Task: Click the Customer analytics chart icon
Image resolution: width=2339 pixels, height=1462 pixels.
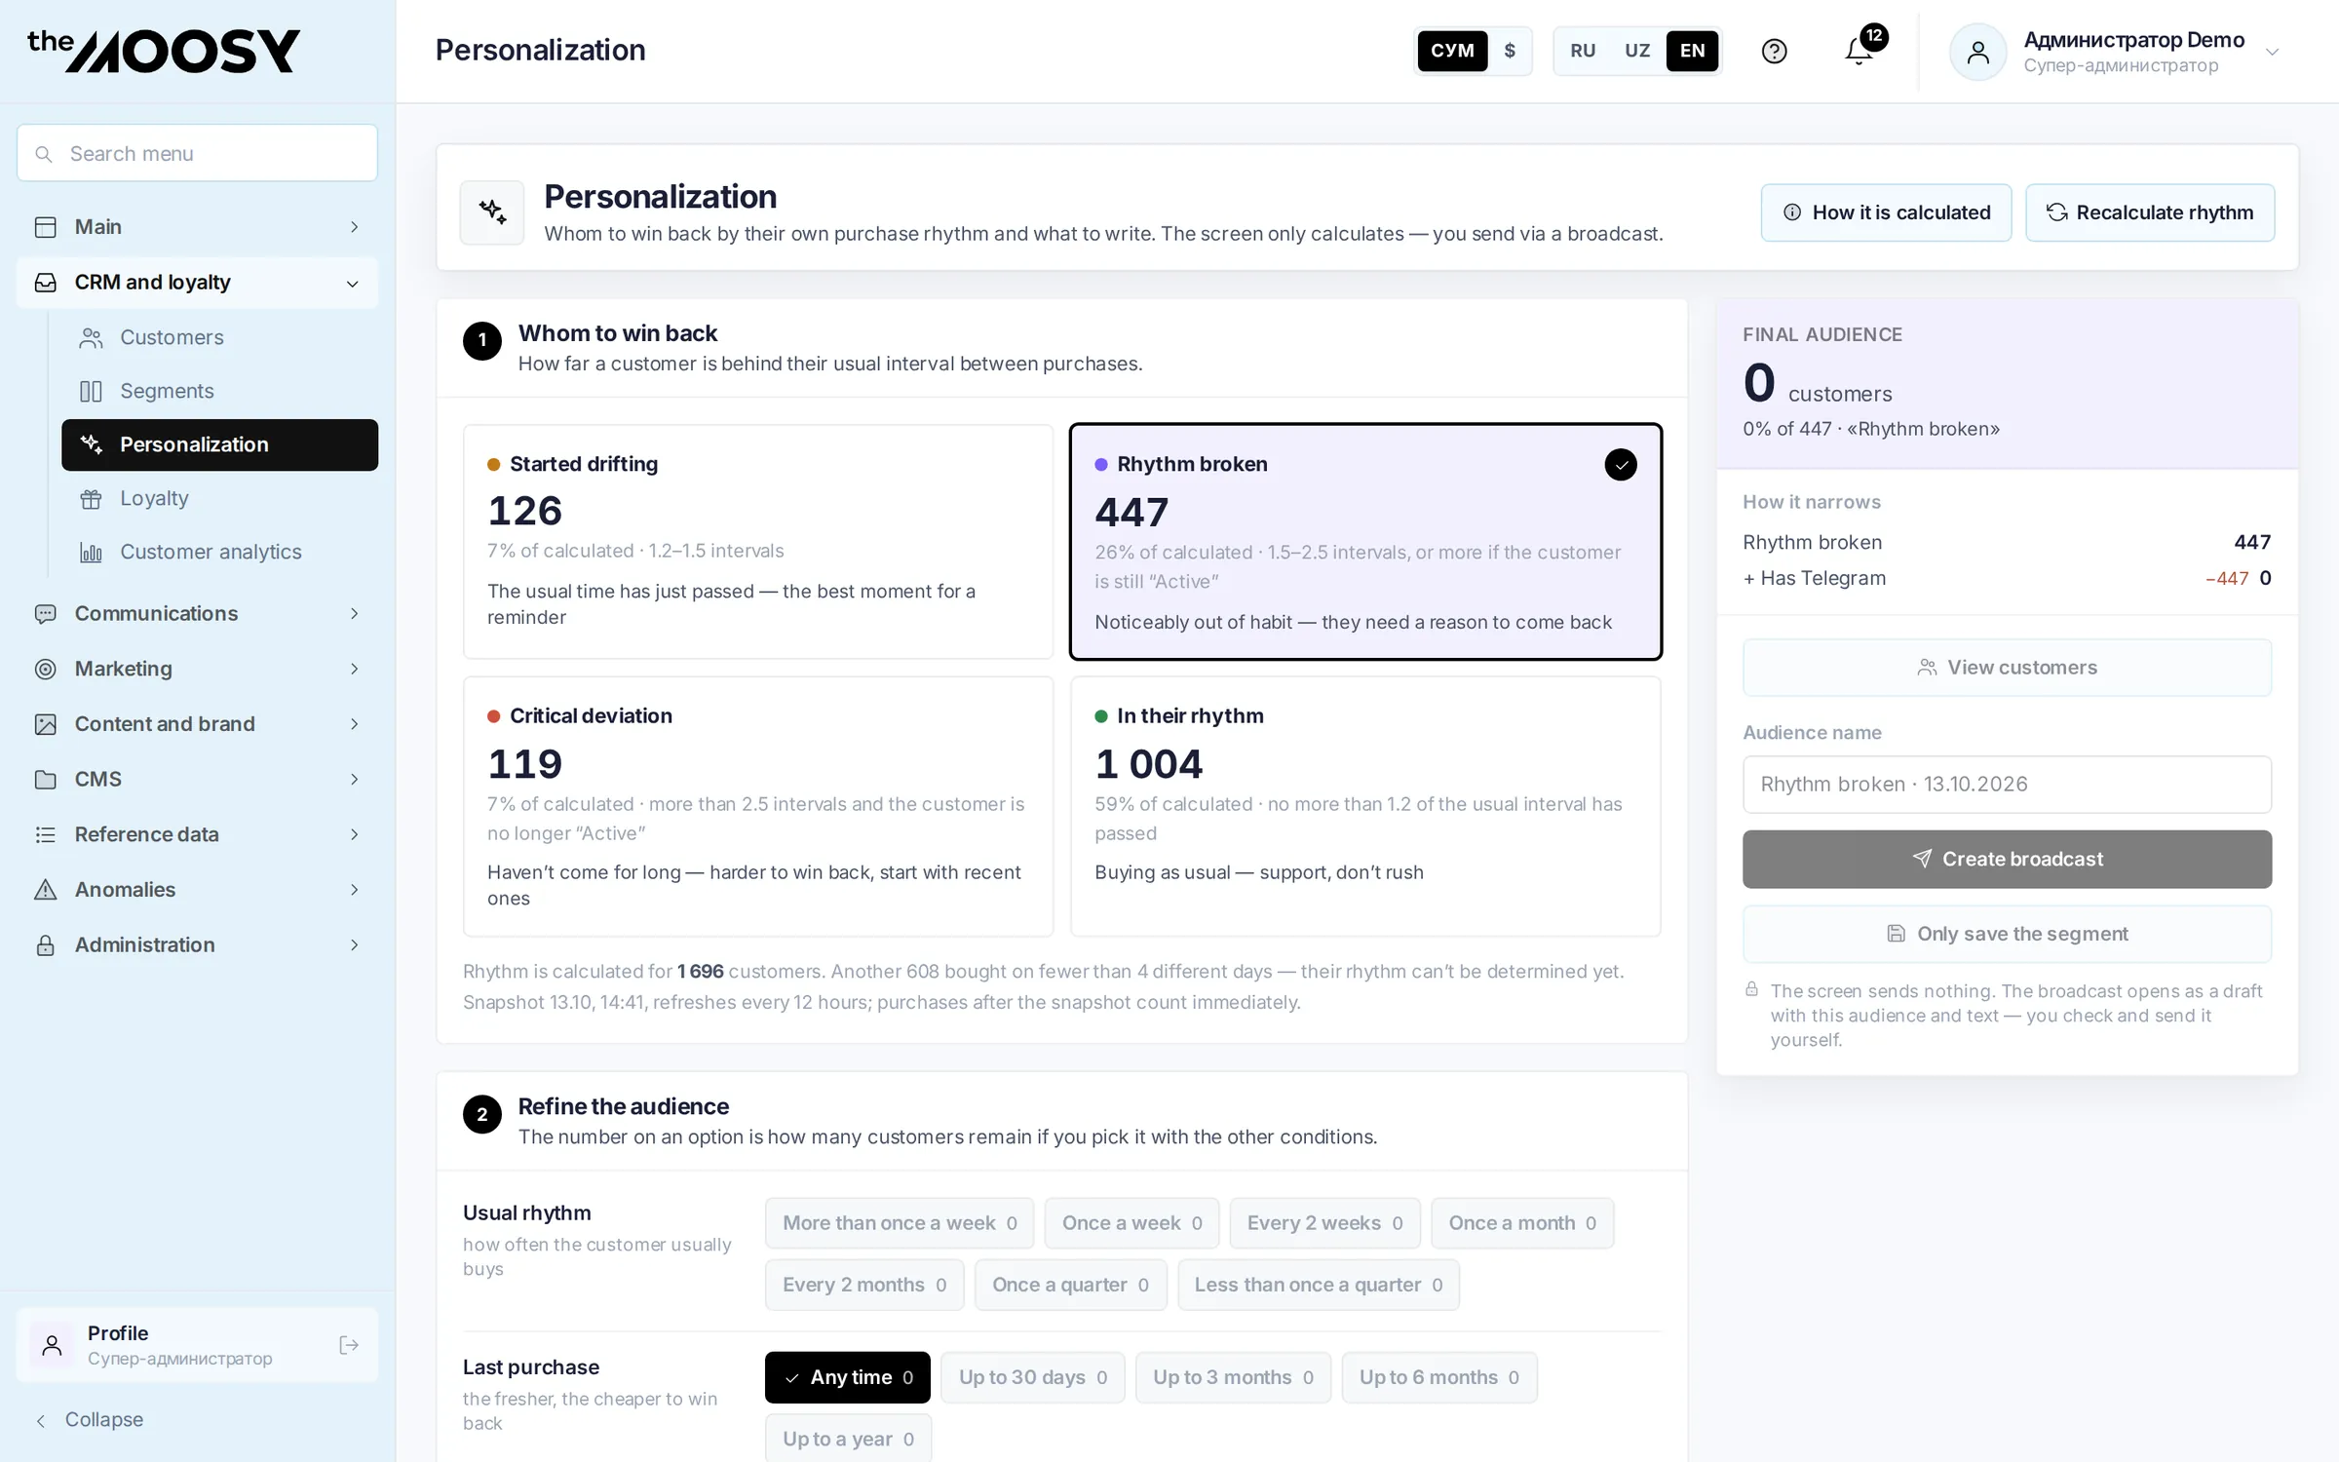Action: [91, 552]
